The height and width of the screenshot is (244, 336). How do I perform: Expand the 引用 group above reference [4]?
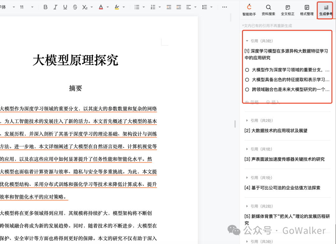247,178
